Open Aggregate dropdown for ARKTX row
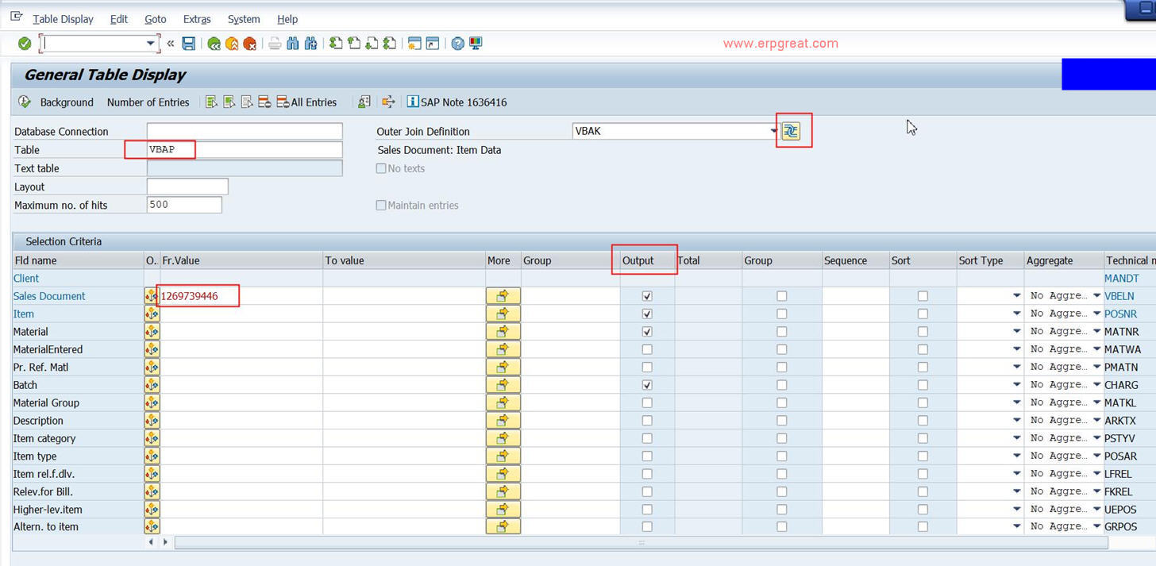This screenshot has width=1156, height=566. pyautogui.click(x=1097, y=421)
